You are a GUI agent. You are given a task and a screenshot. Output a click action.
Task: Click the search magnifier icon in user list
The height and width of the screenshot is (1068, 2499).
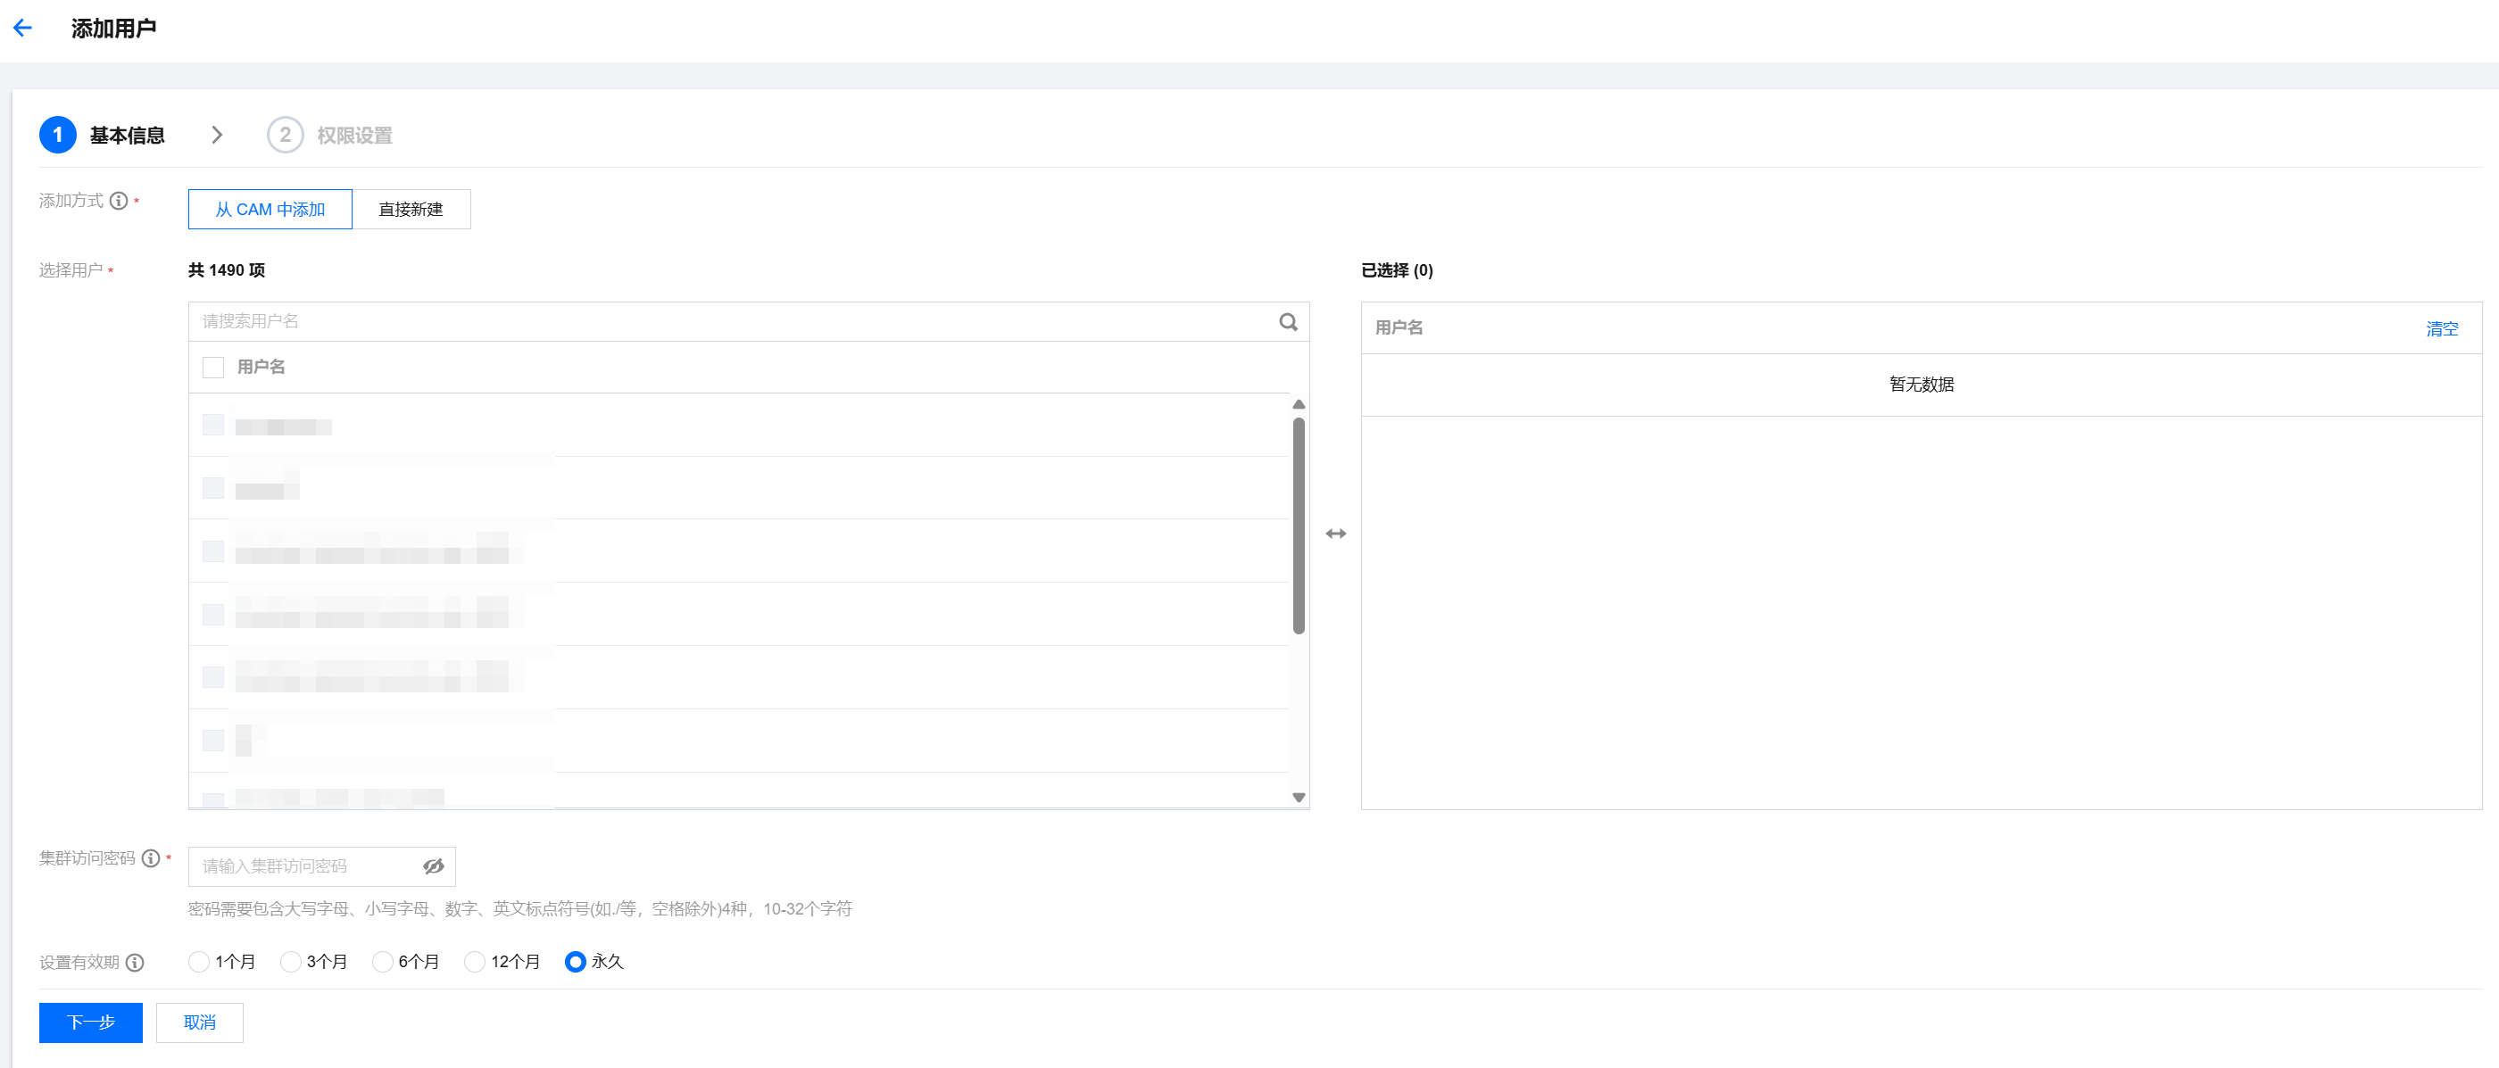(1287, 322)
